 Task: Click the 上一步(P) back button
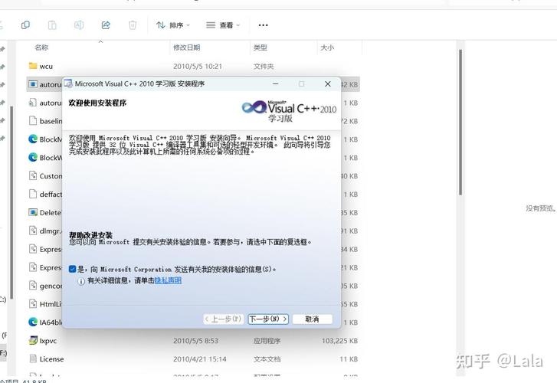(x=225, y=319)
